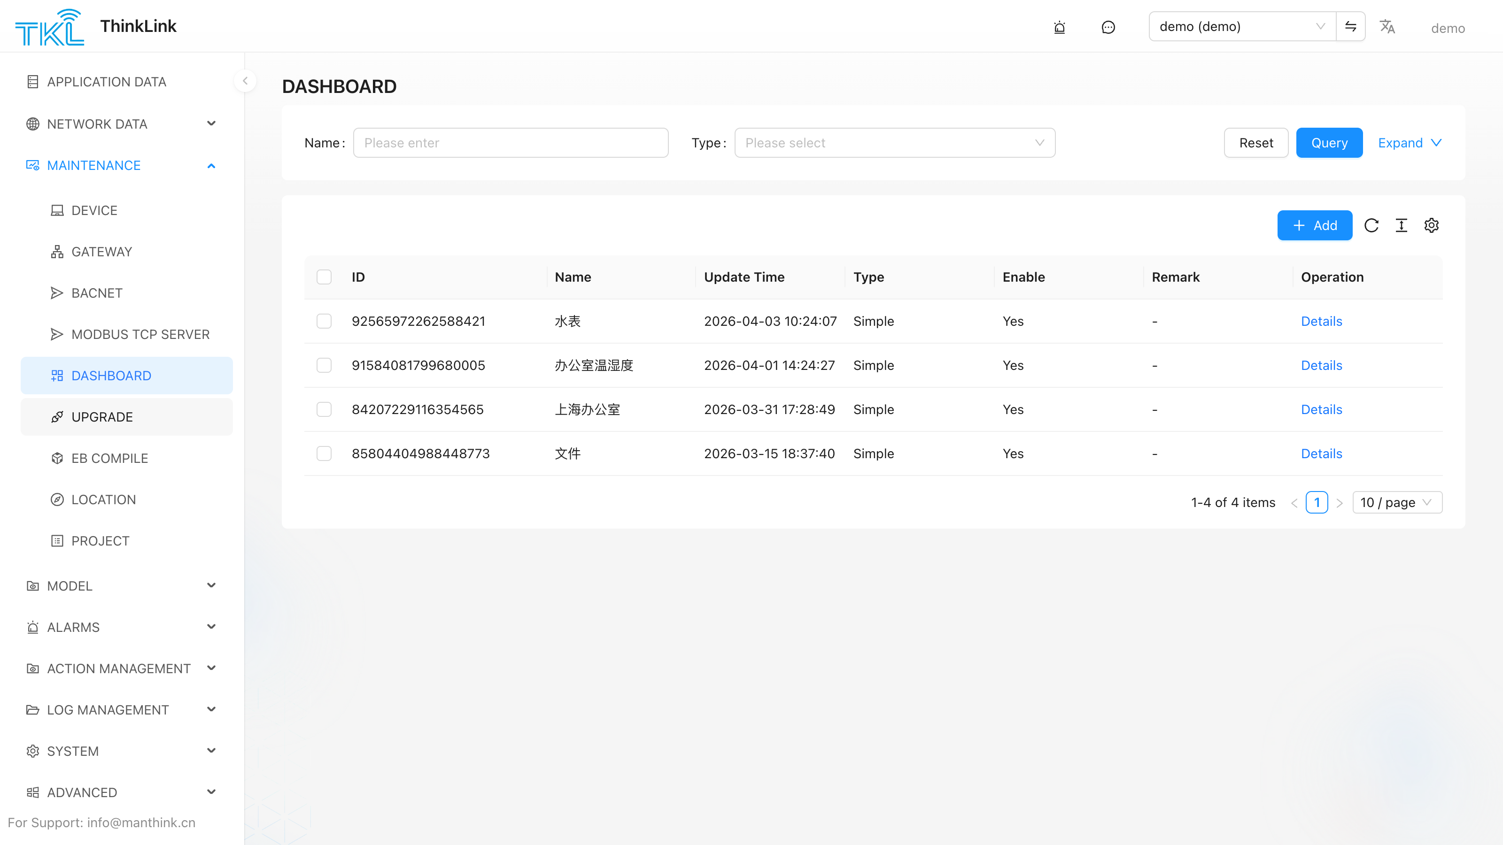Open the chat message bubble icon
Image resolution: width=1503 pixels, height=845 pixels.
pyautogui.click(x=1108, y=27)
